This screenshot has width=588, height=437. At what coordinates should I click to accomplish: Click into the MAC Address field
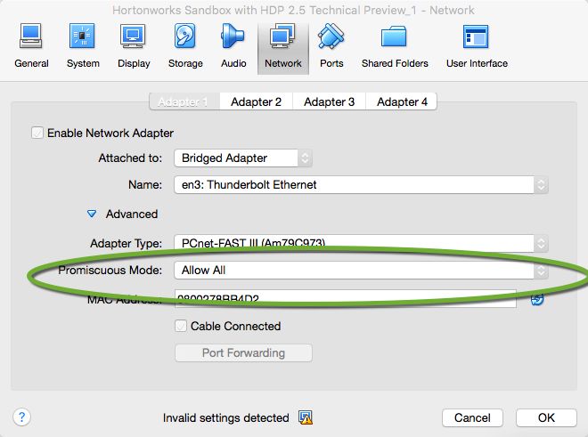coord(346,299)
